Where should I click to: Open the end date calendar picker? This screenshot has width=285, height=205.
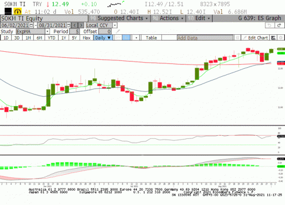tap(69, 25)
